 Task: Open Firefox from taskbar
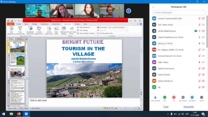pos(19,114)
